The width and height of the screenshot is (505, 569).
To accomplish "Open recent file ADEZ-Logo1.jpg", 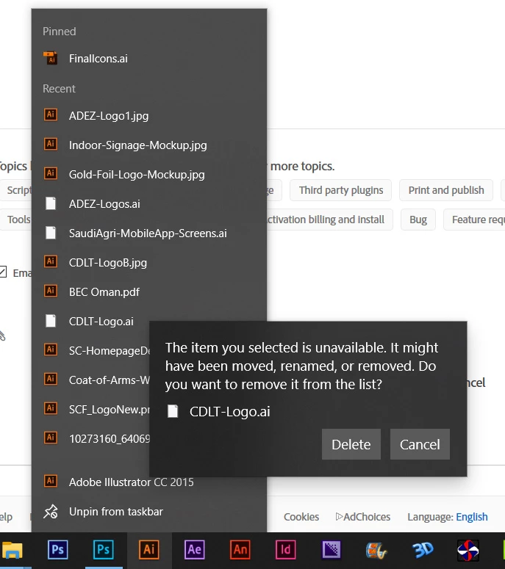I will tap(149, 116).
